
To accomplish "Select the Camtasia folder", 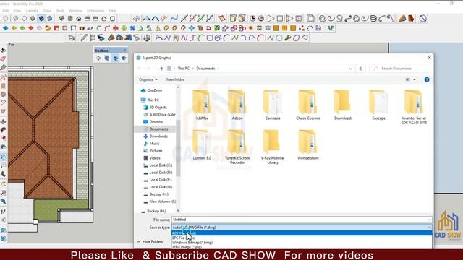I will point(273,105).
